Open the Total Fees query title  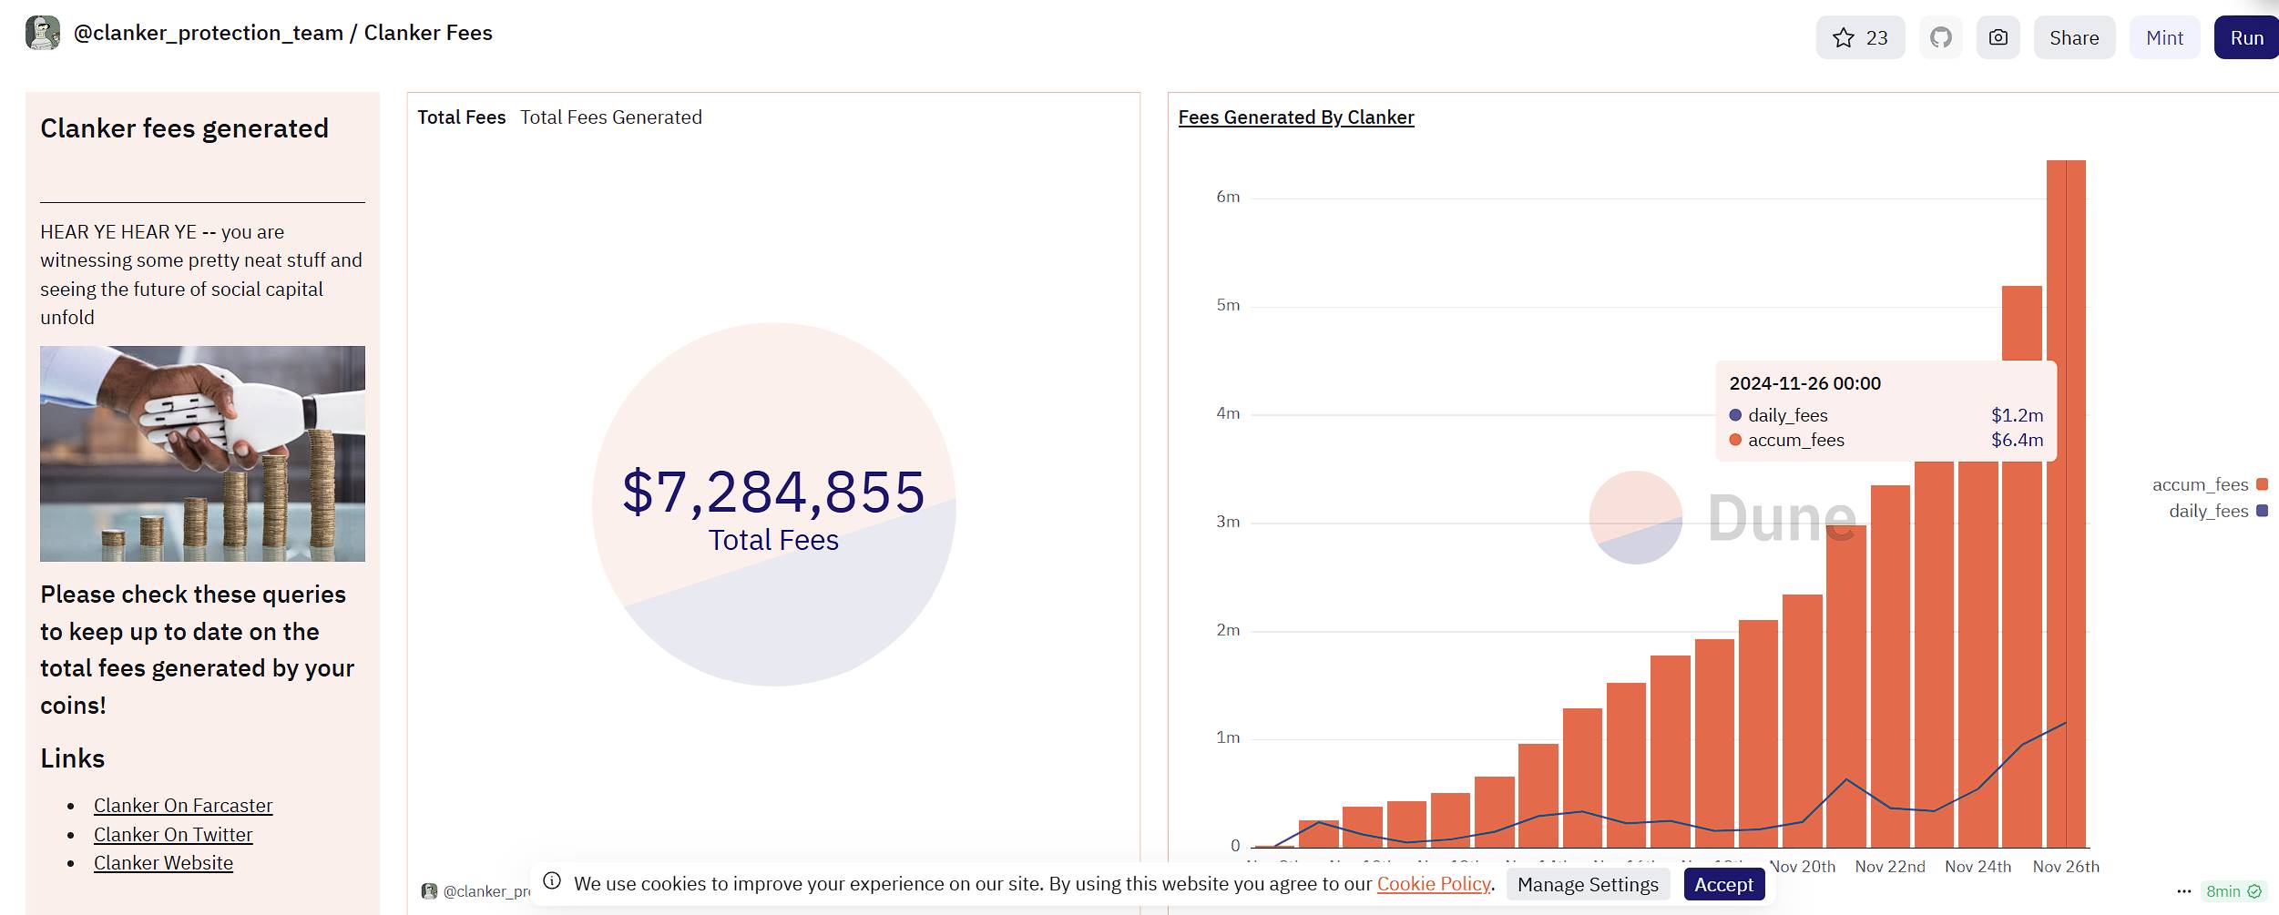coord(461,117)
